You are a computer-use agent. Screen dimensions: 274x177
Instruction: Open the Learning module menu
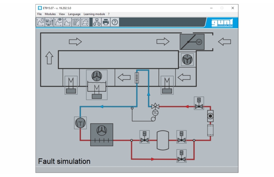point(94,14)
